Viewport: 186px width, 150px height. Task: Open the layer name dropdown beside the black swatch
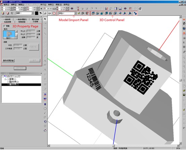tap(33, 13)
